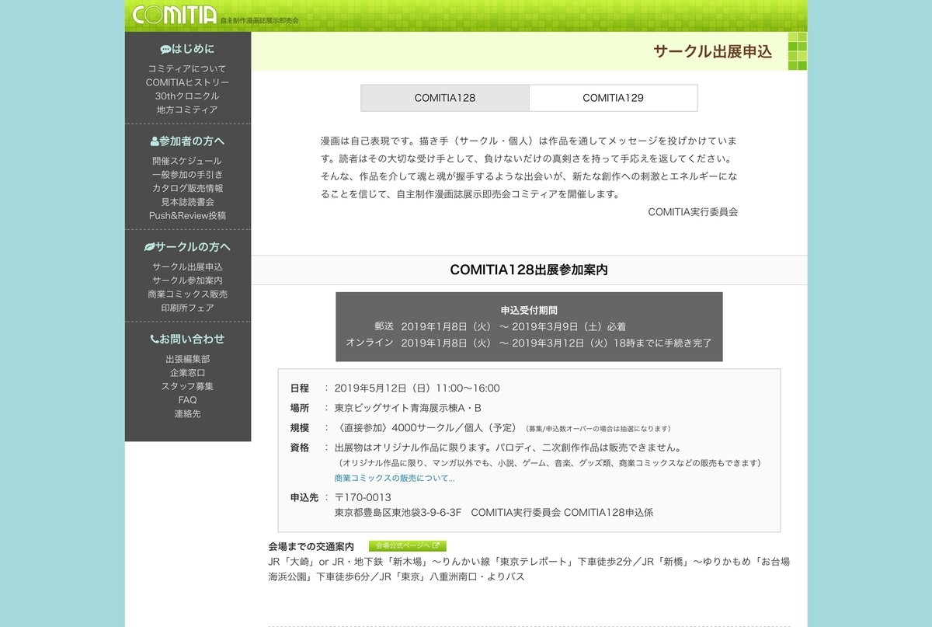Image resolution: width=932 pixels, height=627 pixels.
Task: Click the COMITIA logo in header
Action: click(x=174, y=14)
